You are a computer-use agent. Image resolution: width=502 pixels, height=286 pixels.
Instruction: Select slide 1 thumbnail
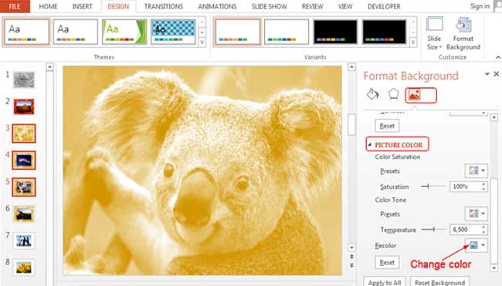[24, 80]
